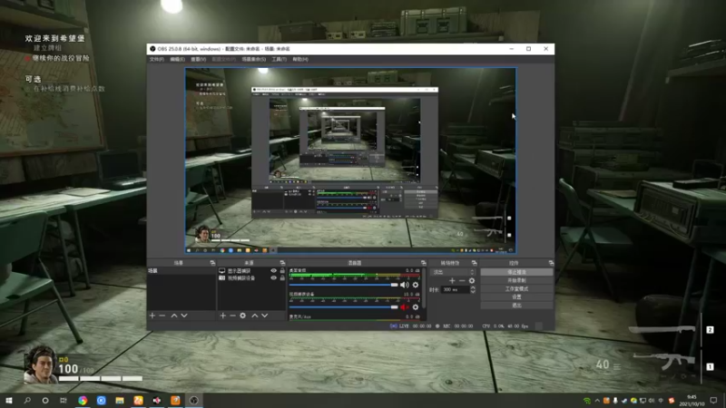Remove selected source with minus icon
726x408 pixels.
coord(232,316)
